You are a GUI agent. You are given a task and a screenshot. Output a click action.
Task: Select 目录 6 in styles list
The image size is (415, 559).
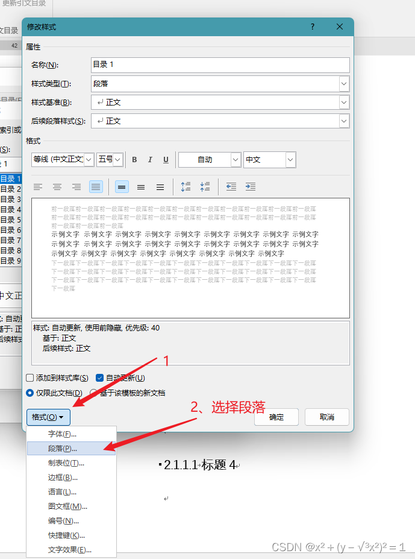tap(11, 230)
